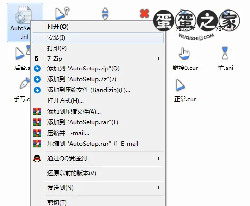Choose 打开(O) from context menu
This screenshot has height=206, width=250.
click(98, 27)
